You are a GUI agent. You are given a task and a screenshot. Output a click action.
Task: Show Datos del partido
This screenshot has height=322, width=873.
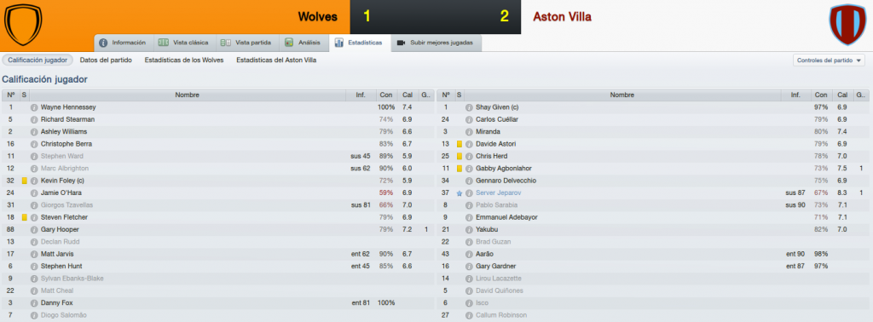(106, 60)
